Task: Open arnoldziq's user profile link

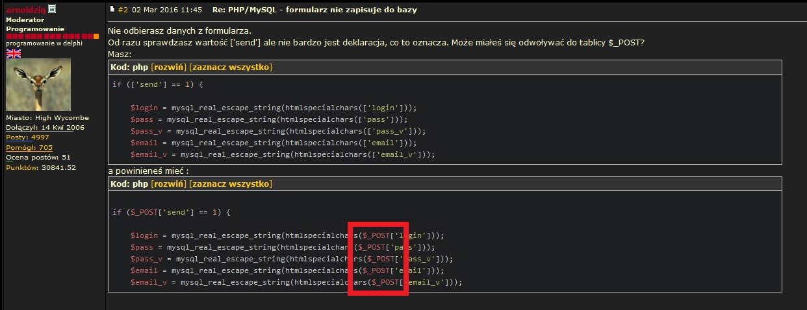Action: tap(26, 10)
